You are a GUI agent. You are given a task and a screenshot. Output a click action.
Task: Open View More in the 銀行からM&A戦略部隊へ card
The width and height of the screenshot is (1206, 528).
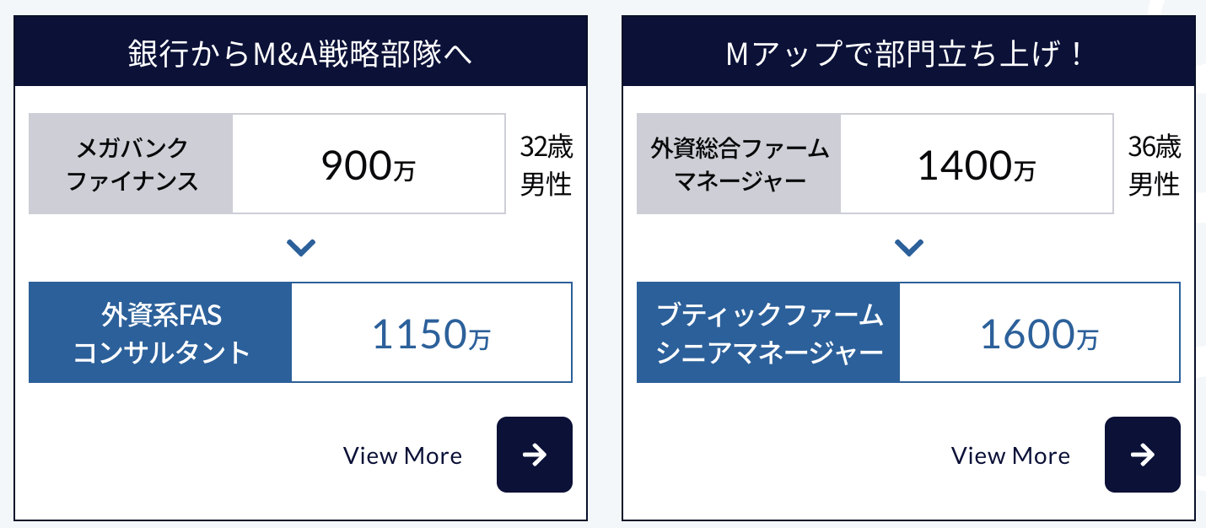click(x=402, y=455)
